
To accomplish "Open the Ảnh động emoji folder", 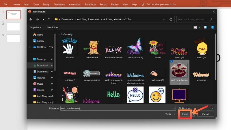I will tap(43, 102).
